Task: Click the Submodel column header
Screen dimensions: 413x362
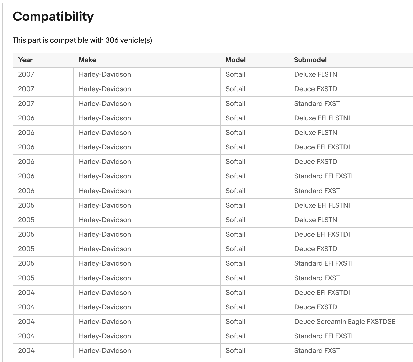Action: coord(310,60)
